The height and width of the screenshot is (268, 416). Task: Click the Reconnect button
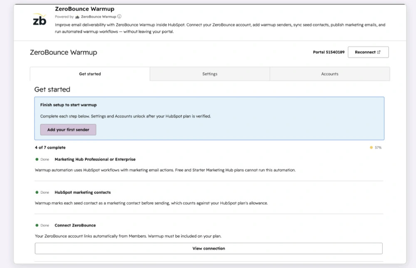(x=368, y=52)
